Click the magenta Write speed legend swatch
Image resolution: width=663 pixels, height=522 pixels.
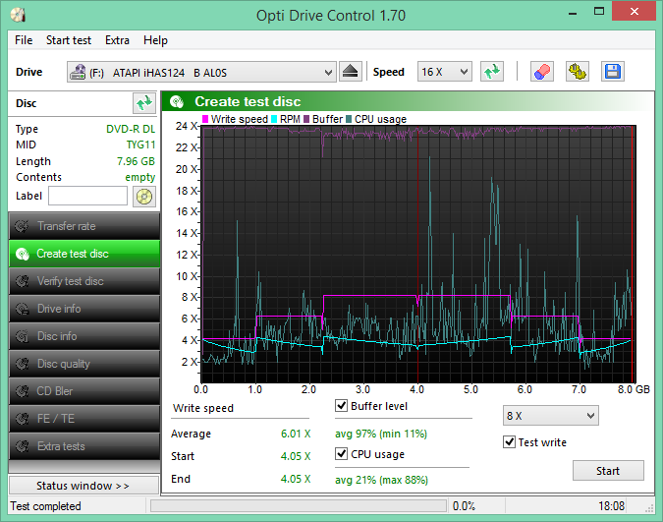[x=205, y=119]
